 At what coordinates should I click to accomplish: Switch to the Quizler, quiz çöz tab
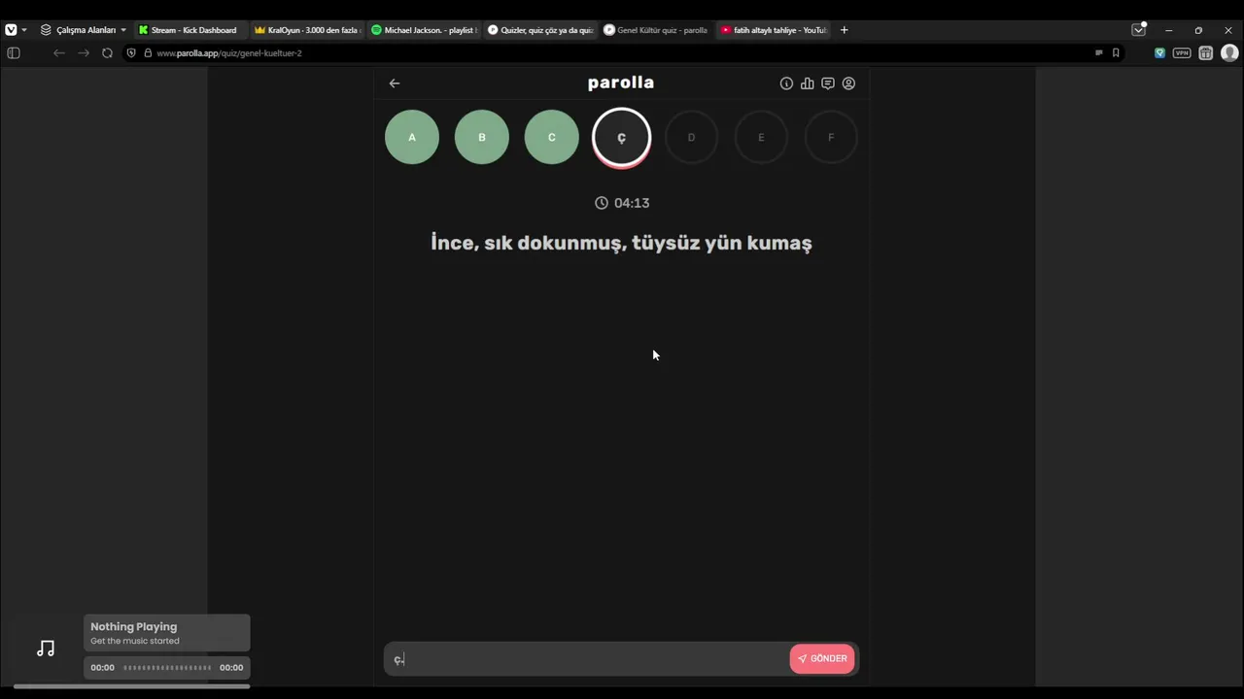tap(539, 30)
